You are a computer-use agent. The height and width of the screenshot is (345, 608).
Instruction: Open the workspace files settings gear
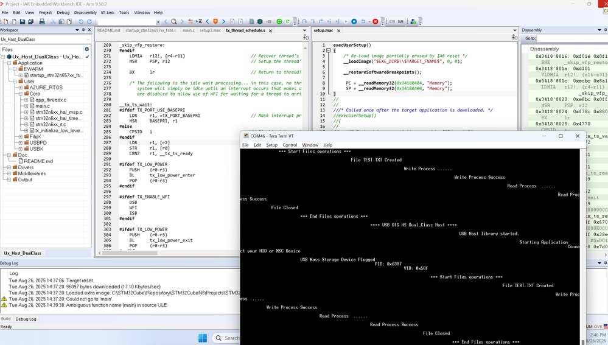pyautogui.click(x=86, y=50)
